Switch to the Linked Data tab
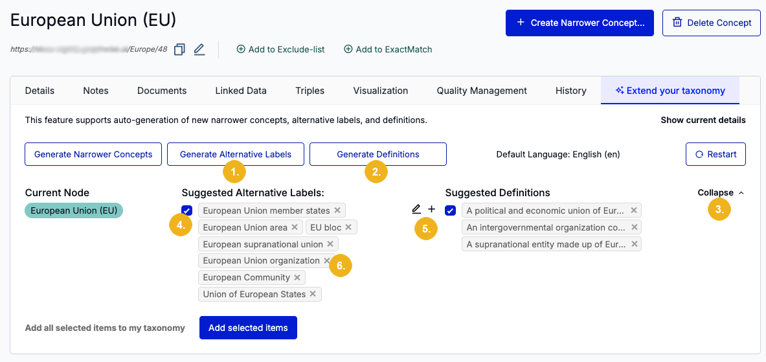The image size is (766, 362). point(241,91)
